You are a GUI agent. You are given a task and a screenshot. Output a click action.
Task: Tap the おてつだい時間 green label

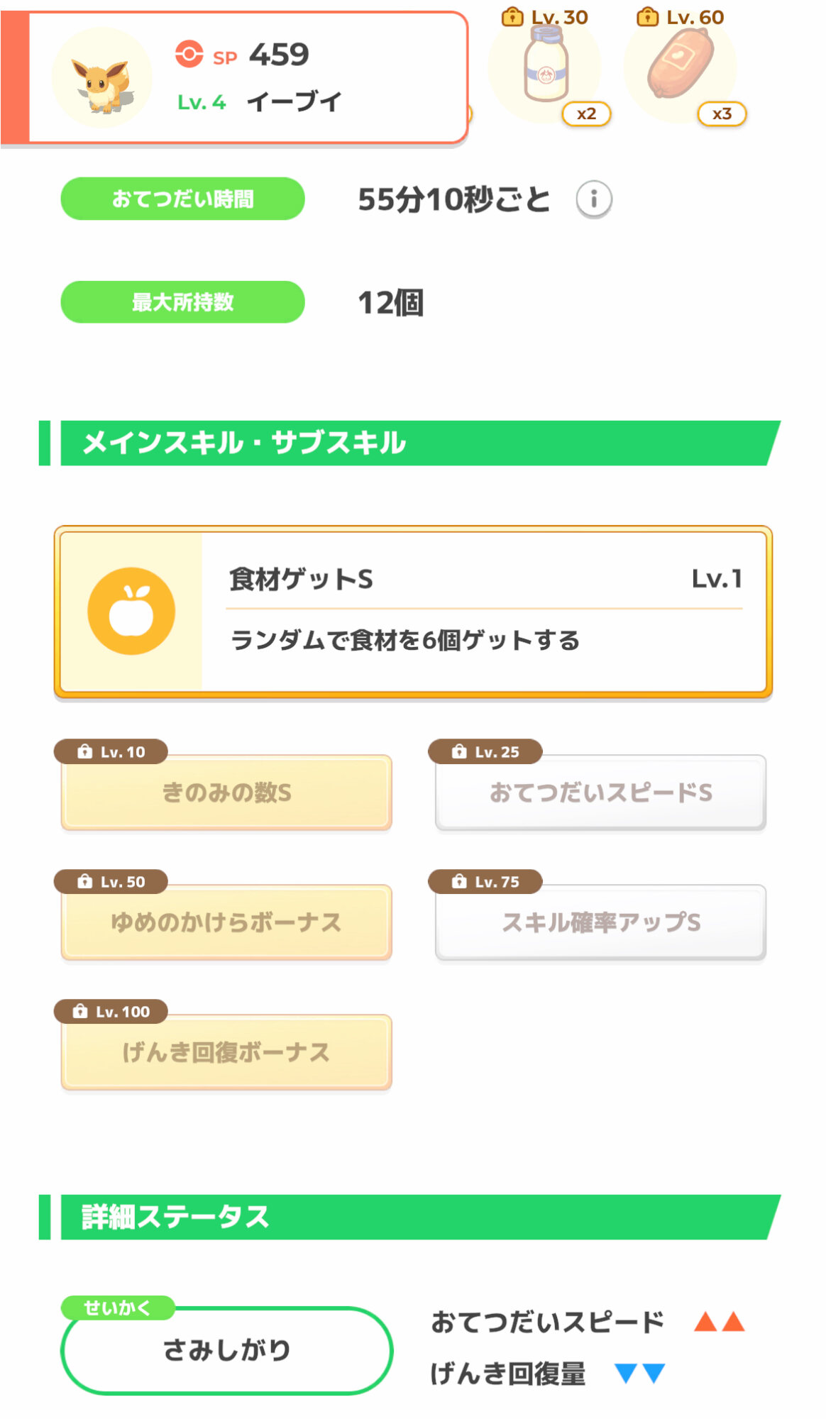click(182, 199)
